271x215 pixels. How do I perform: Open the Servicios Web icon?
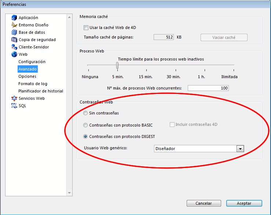14,98
